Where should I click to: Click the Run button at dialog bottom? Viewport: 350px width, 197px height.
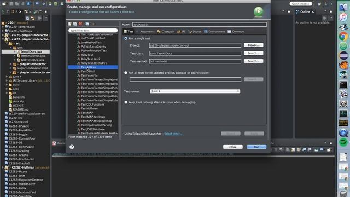(256, 147)
